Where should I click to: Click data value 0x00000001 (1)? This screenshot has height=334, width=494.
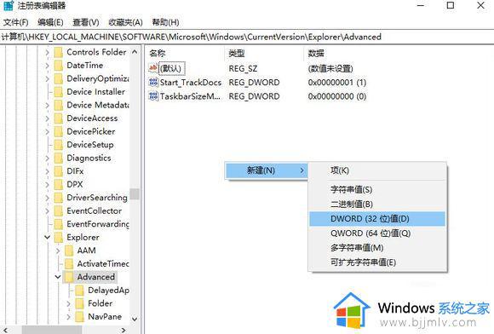click(x=337, y=83)
